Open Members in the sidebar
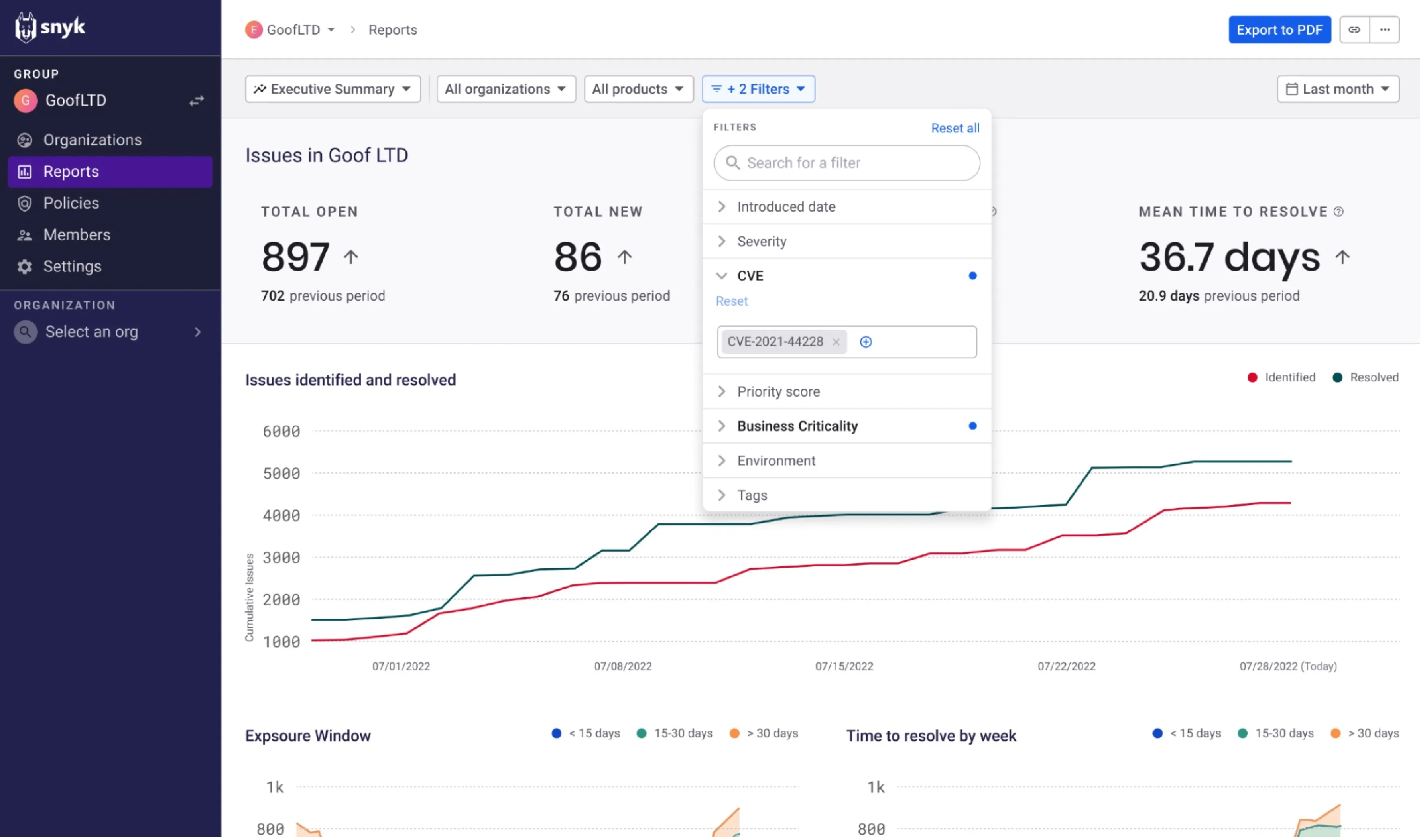1421x837 pixels. pos(77,235)
